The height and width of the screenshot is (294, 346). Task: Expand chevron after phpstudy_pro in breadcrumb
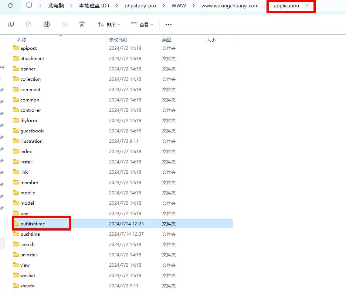click(x=164, y=6)
